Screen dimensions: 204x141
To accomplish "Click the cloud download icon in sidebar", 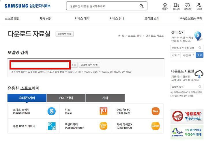I will 199,74.
